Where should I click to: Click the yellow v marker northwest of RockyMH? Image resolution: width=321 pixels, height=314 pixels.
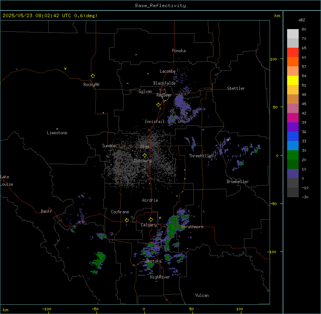point(65,69)
